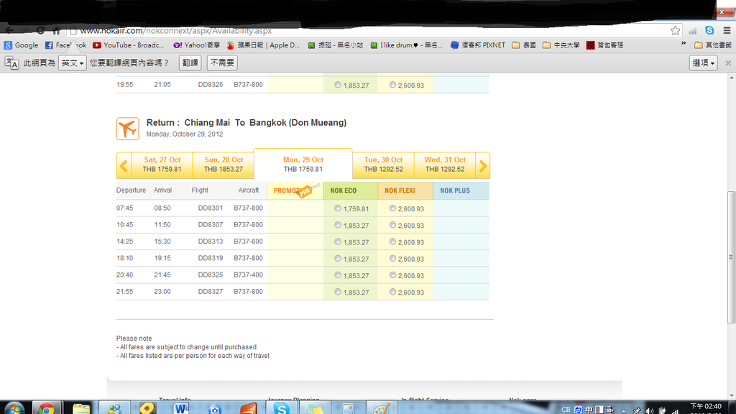Choose Nok Flexi fare for flight DD8313
Viewport: 736px width, 414px height.
coord(392,241)
